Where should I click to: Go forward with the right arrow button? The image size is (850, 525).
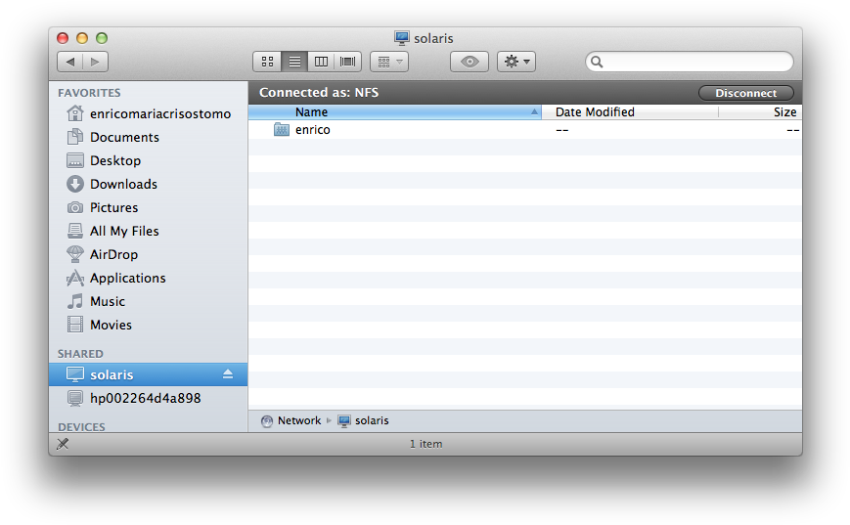[x=96, y=62]
